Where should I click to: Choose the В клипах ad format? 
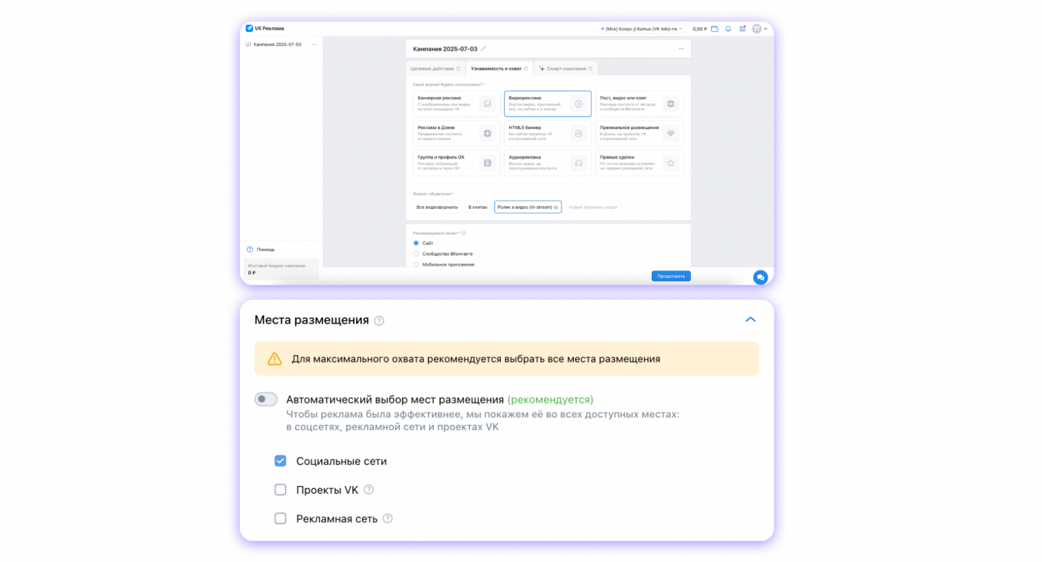pos(477,207)
